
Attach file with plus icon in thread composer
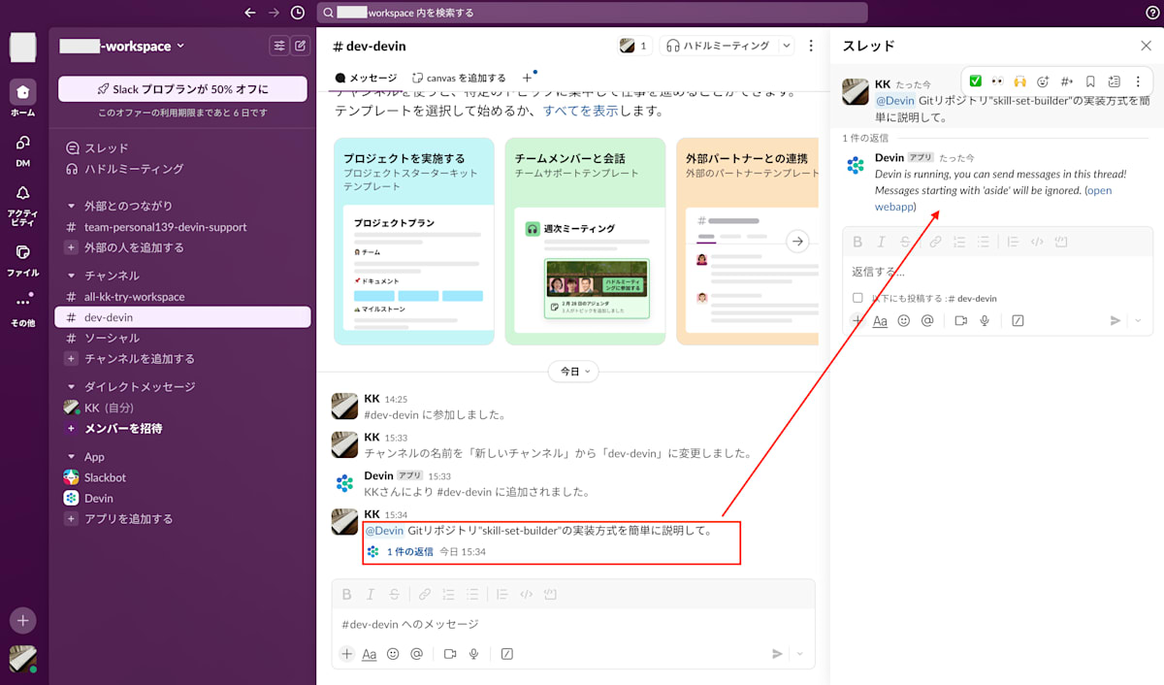pyautogui.click(x=857, y=320)
